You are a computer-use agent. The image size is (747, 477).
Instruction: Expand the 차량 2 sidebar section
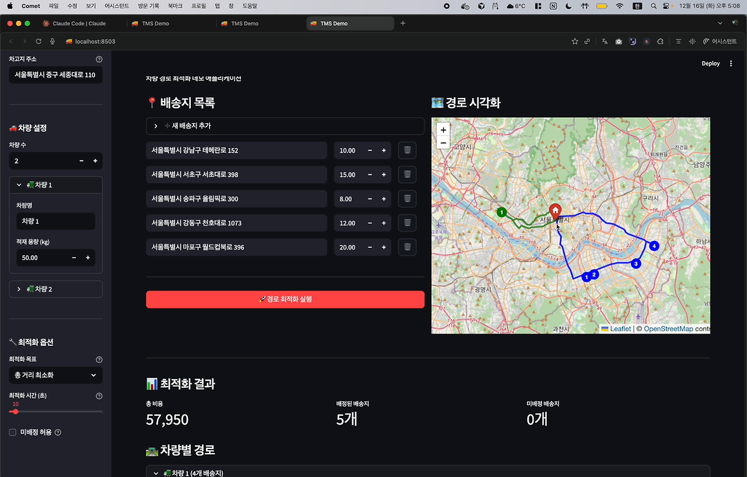[56, 289]
